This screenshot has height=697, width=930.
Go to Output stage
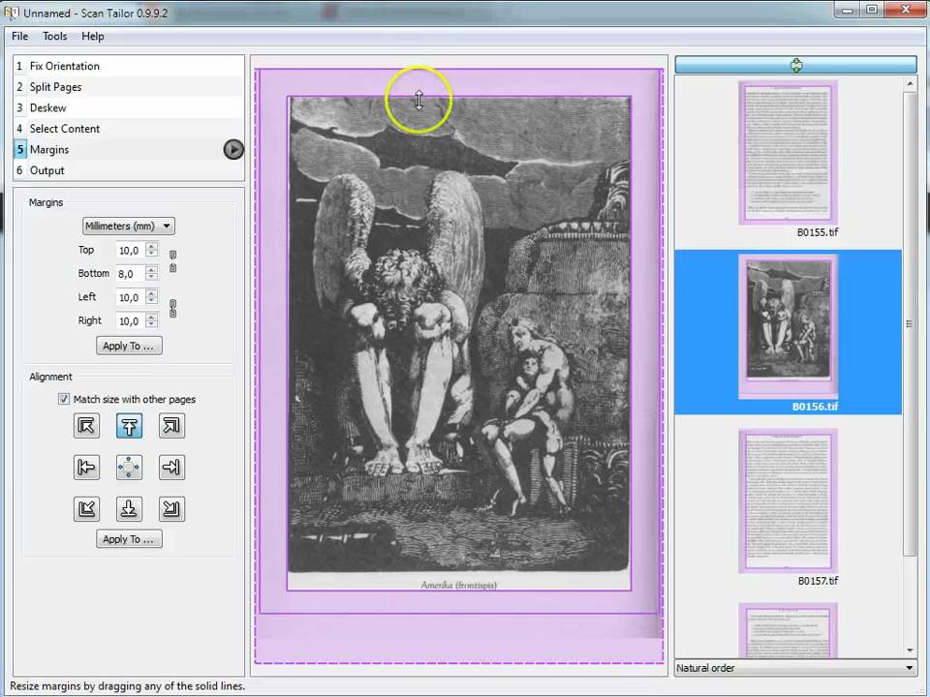tap(129, 170)
